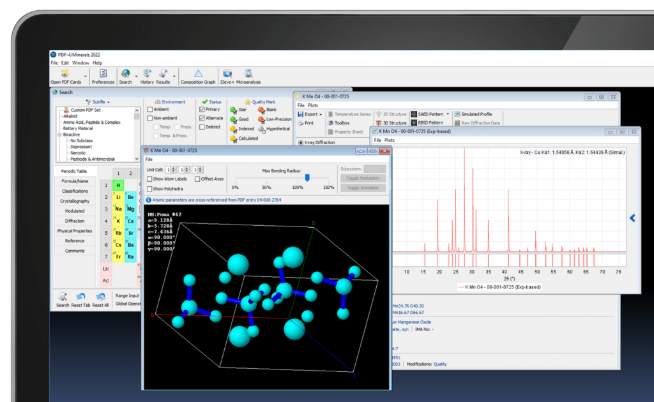Switch to the Physical Properties tab
This screenshot has height=402, width=654.
tap(75, 231)
